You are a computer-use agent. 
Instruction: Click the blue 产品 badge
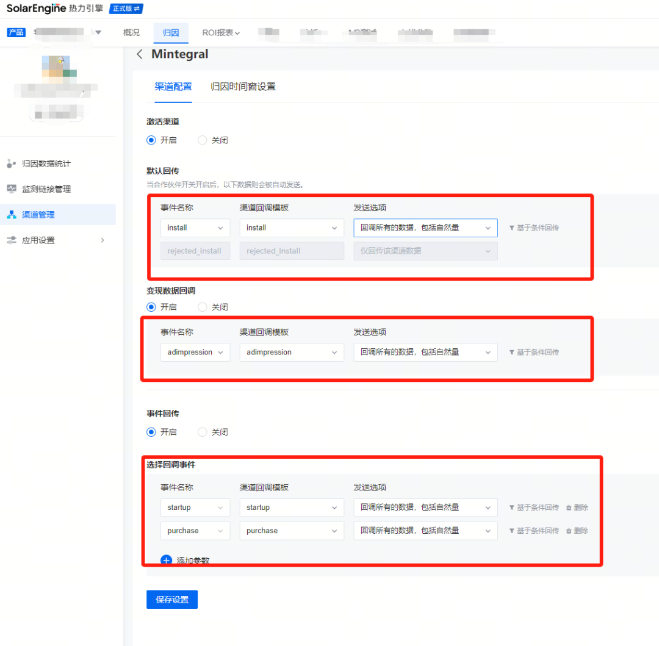16,32
